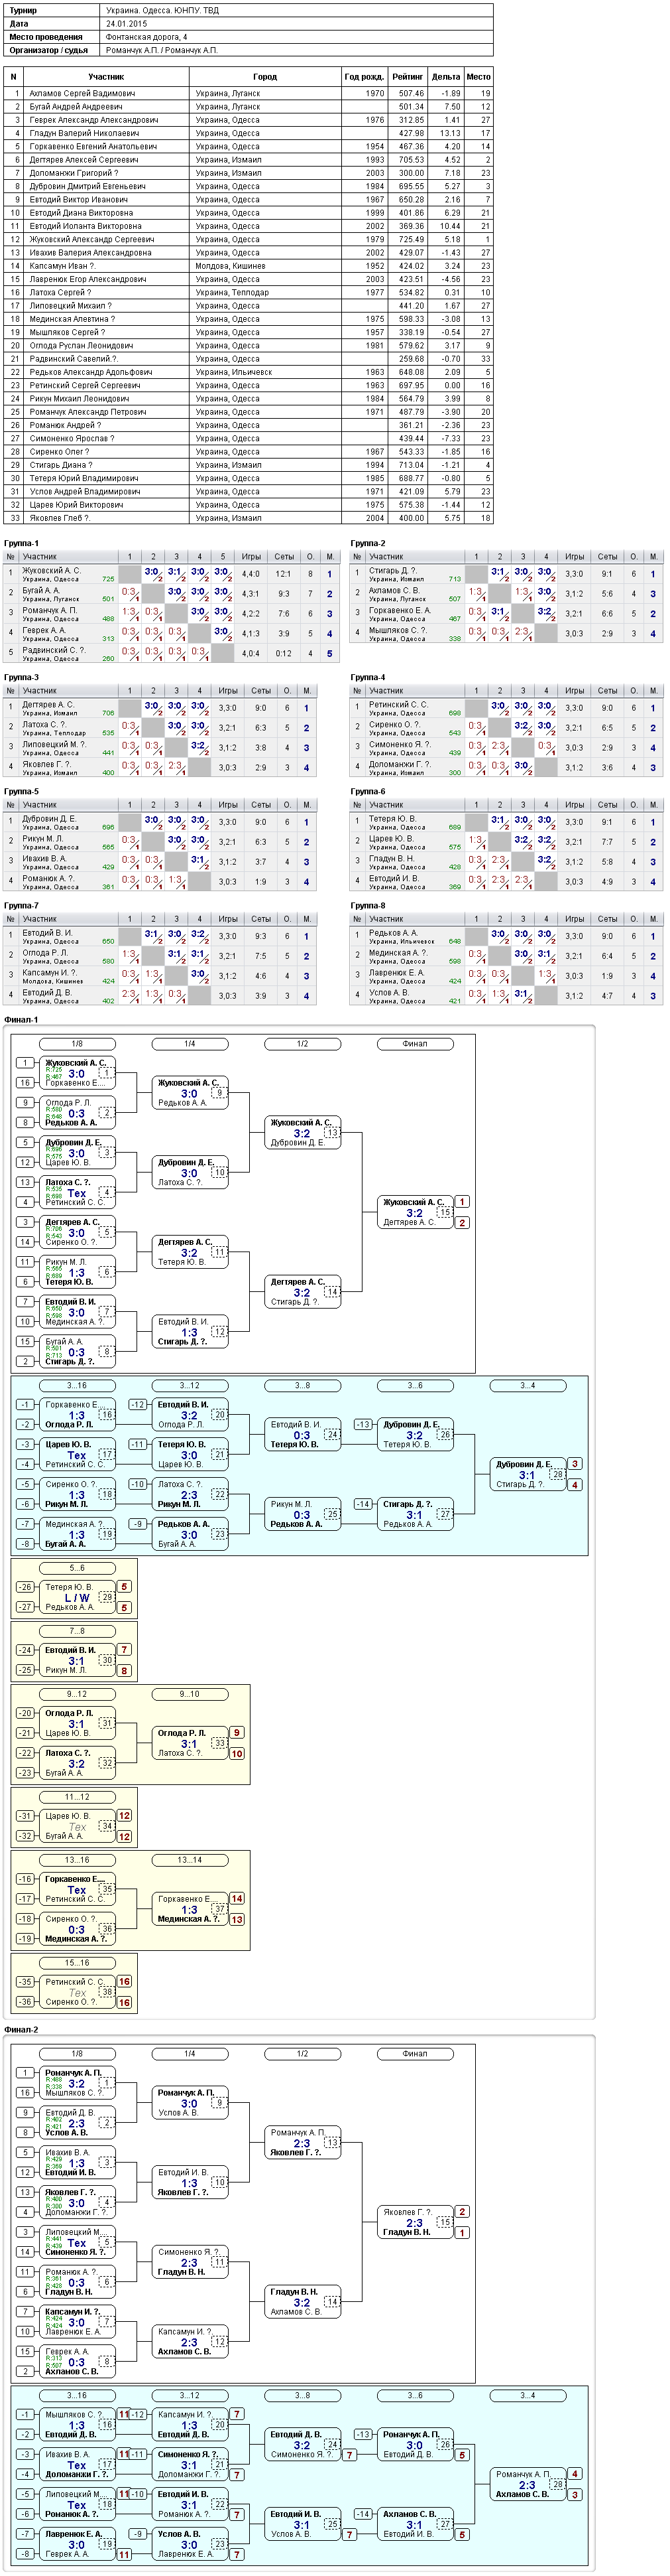Click the '15...16' placement round label

pos(77,1963)
